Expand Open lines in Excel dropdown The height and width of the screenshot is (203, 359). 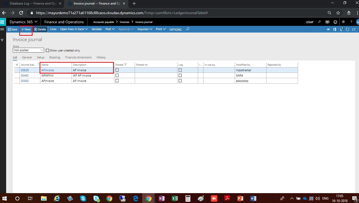coord(74,29)
